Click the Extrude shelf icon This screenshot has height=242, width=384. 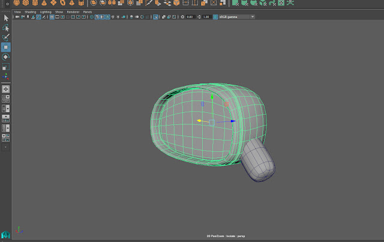[158, 2]
